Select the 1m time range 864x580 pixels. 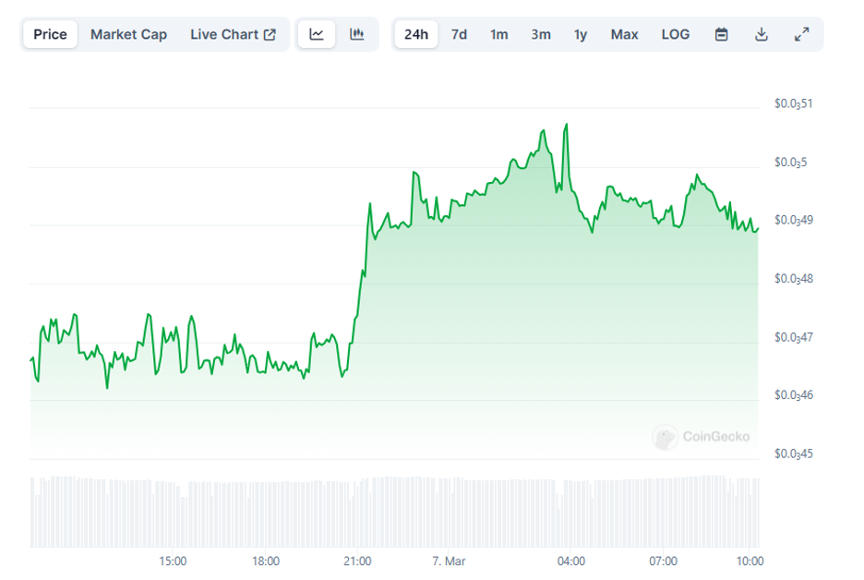[498, 34]
